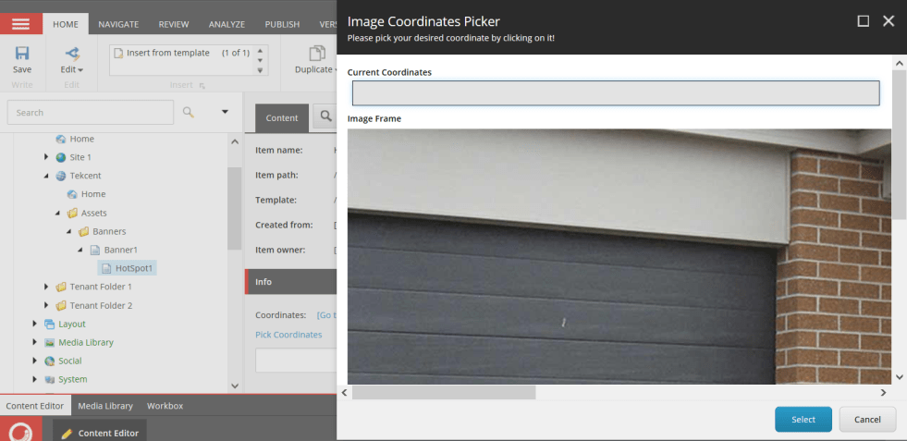Switch to the NAVIGATE ribbon tab
907x441 pixels.
(x=118, y=24)
